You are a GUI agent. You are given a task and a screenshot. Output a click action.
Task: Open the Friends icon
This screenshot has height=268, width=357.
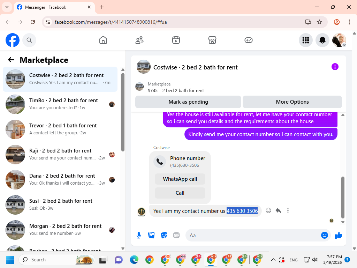click(139, 40)
